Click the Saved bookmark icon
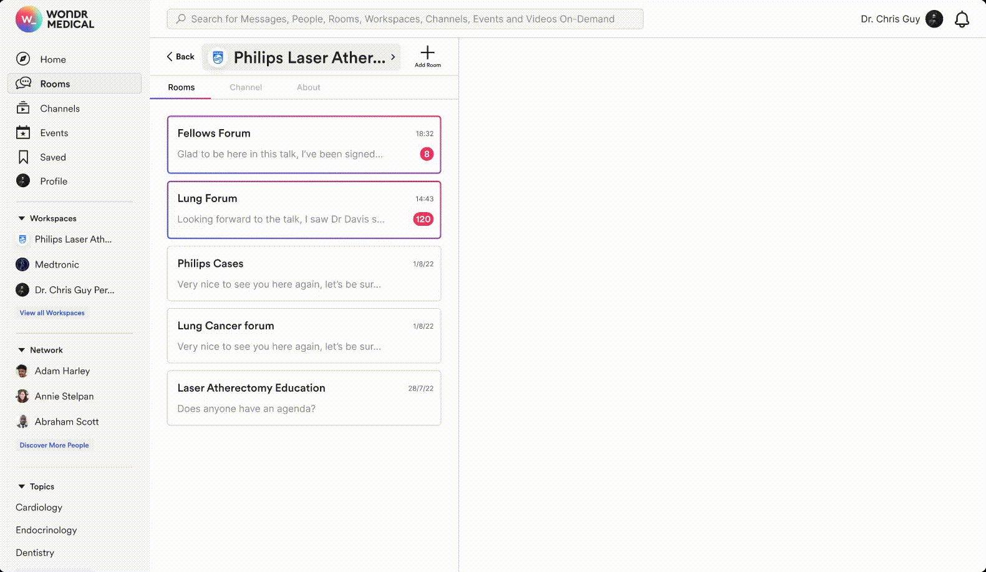The image size is (986, 572). (23, 157)
